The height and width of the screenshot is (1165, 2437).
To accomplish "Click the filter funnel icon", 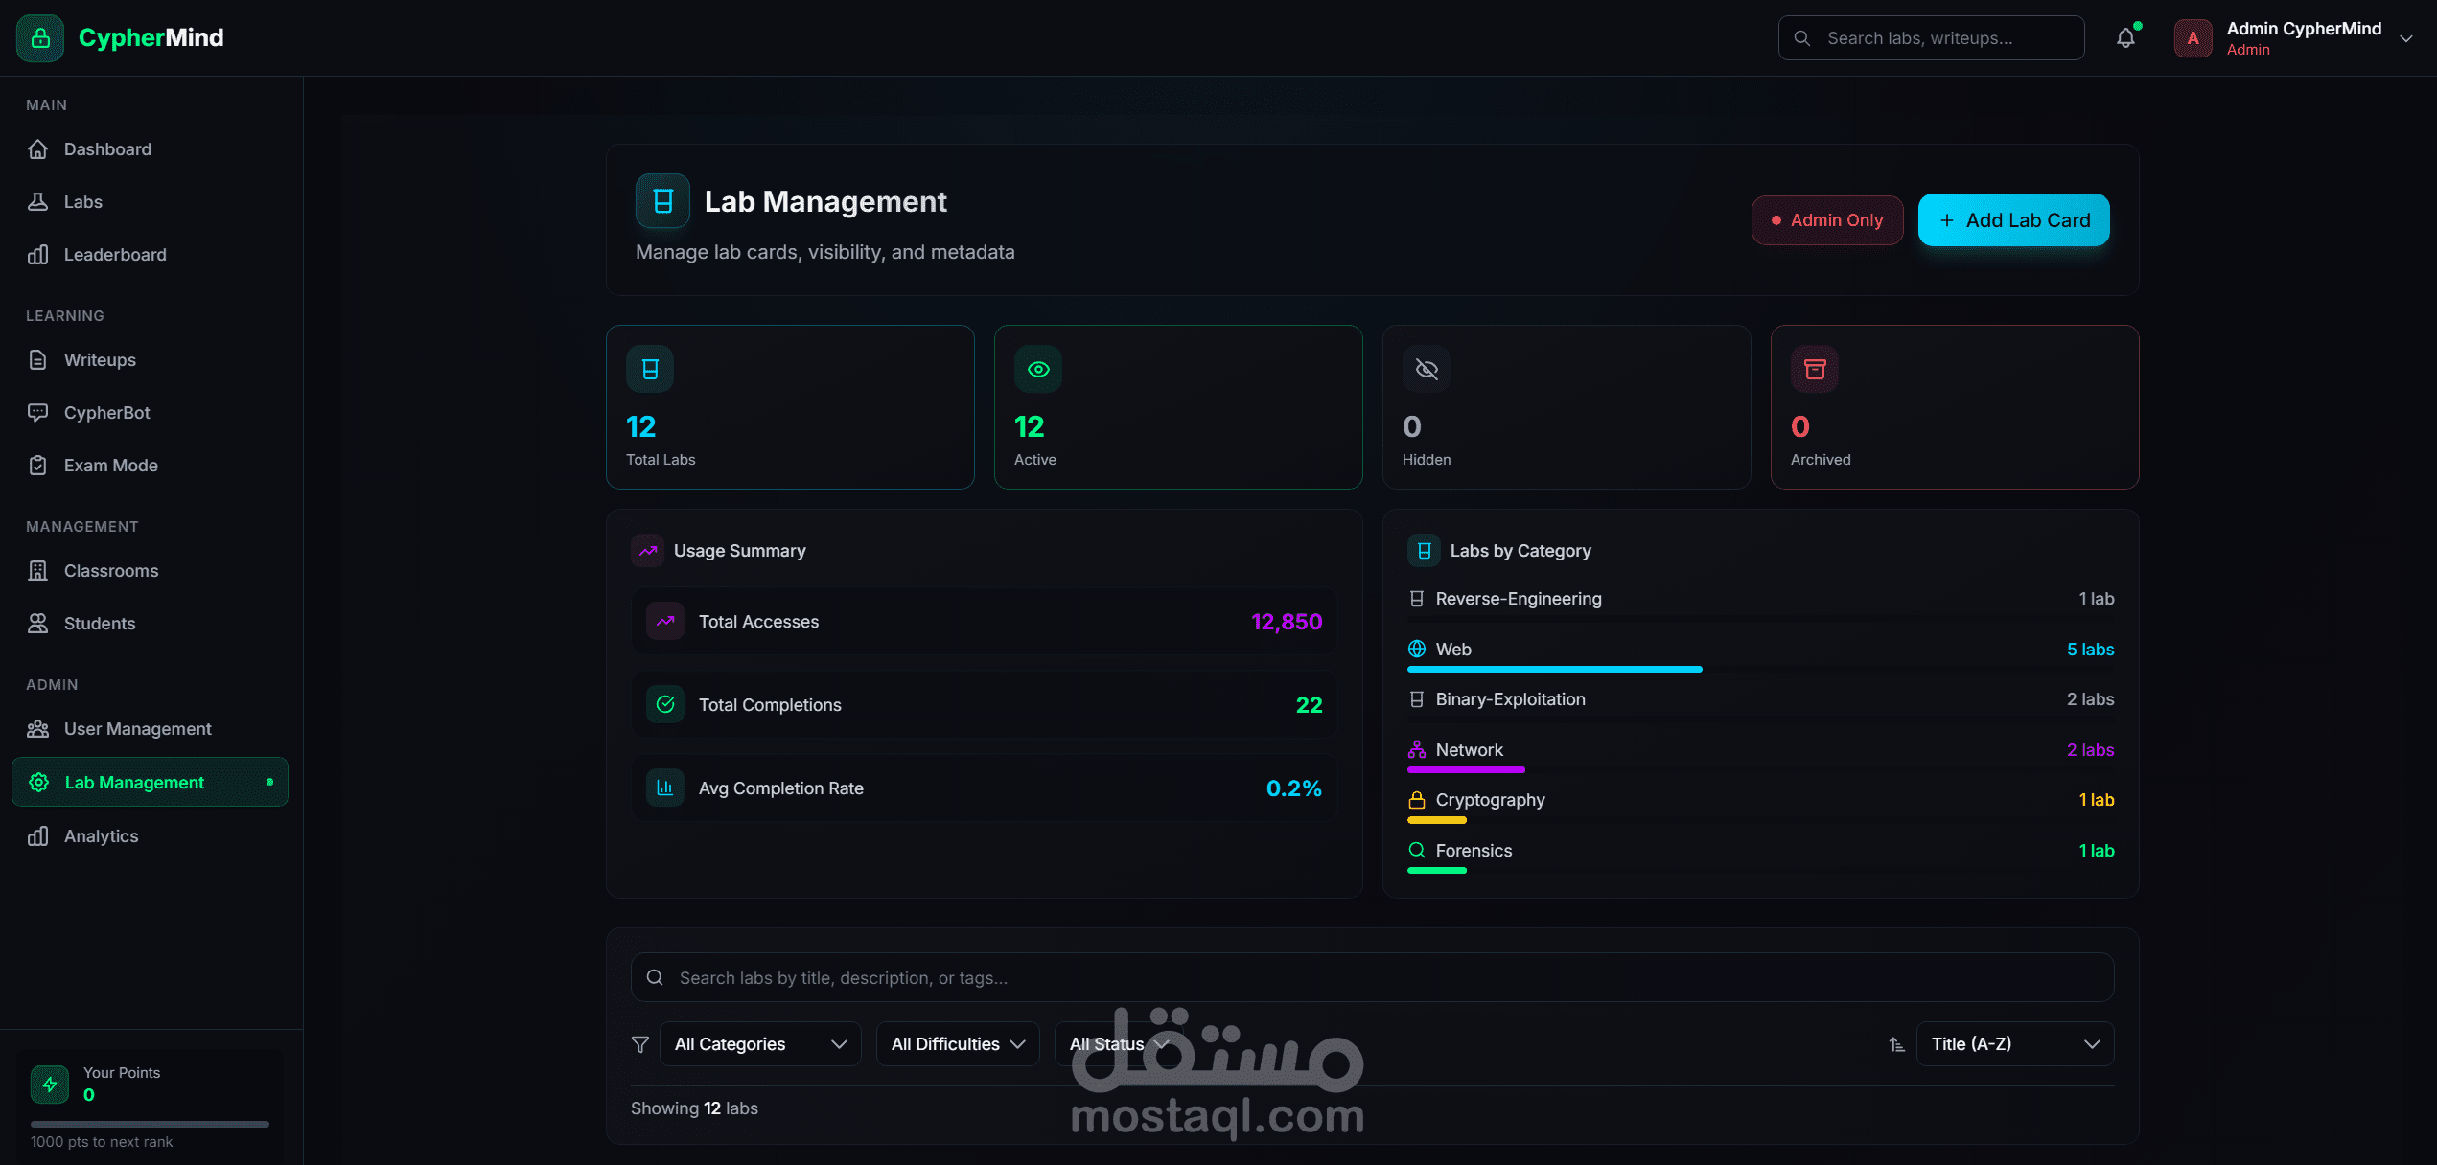I will (640, 1044).
